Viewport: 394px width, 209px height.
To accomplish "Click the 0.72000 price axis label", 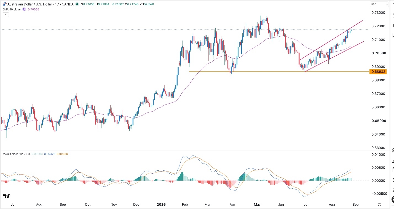I will click(x=378, y=26).
